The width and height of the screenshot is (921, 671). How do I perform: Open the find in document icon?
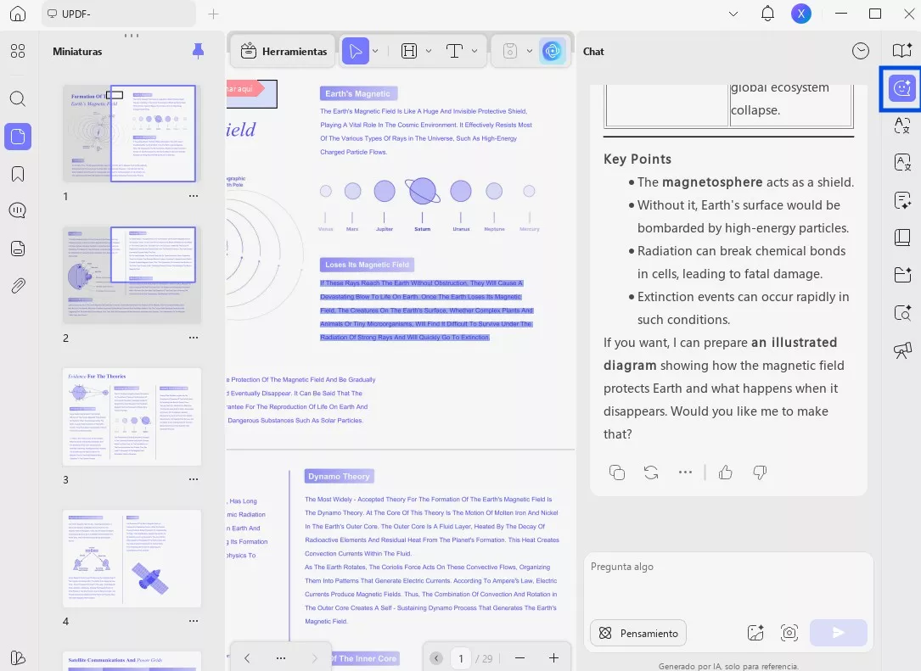tap(902, 313)
